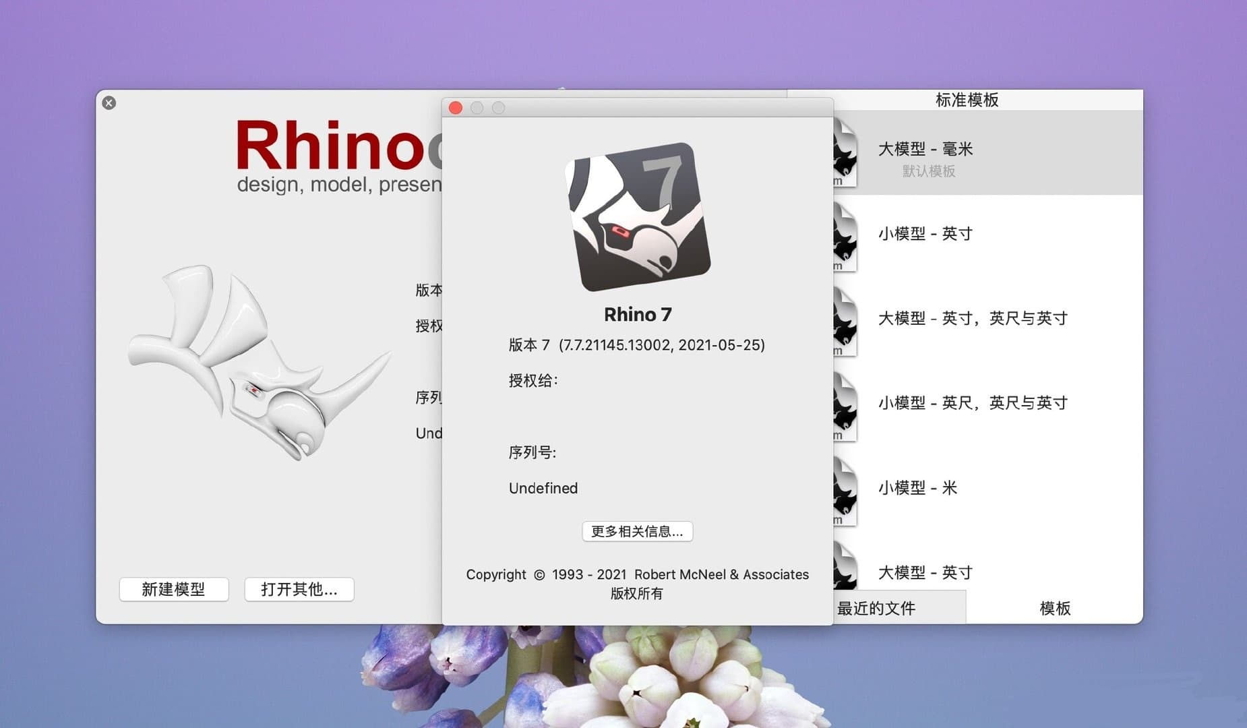Click the design, model, present tagline
1247x728 pixels.
click(x=340, y=184)
